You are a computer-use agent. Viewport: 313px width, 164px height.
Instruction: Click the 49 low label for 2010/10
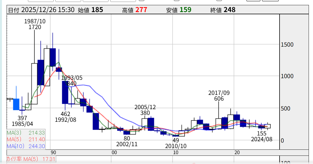[176, 143]
